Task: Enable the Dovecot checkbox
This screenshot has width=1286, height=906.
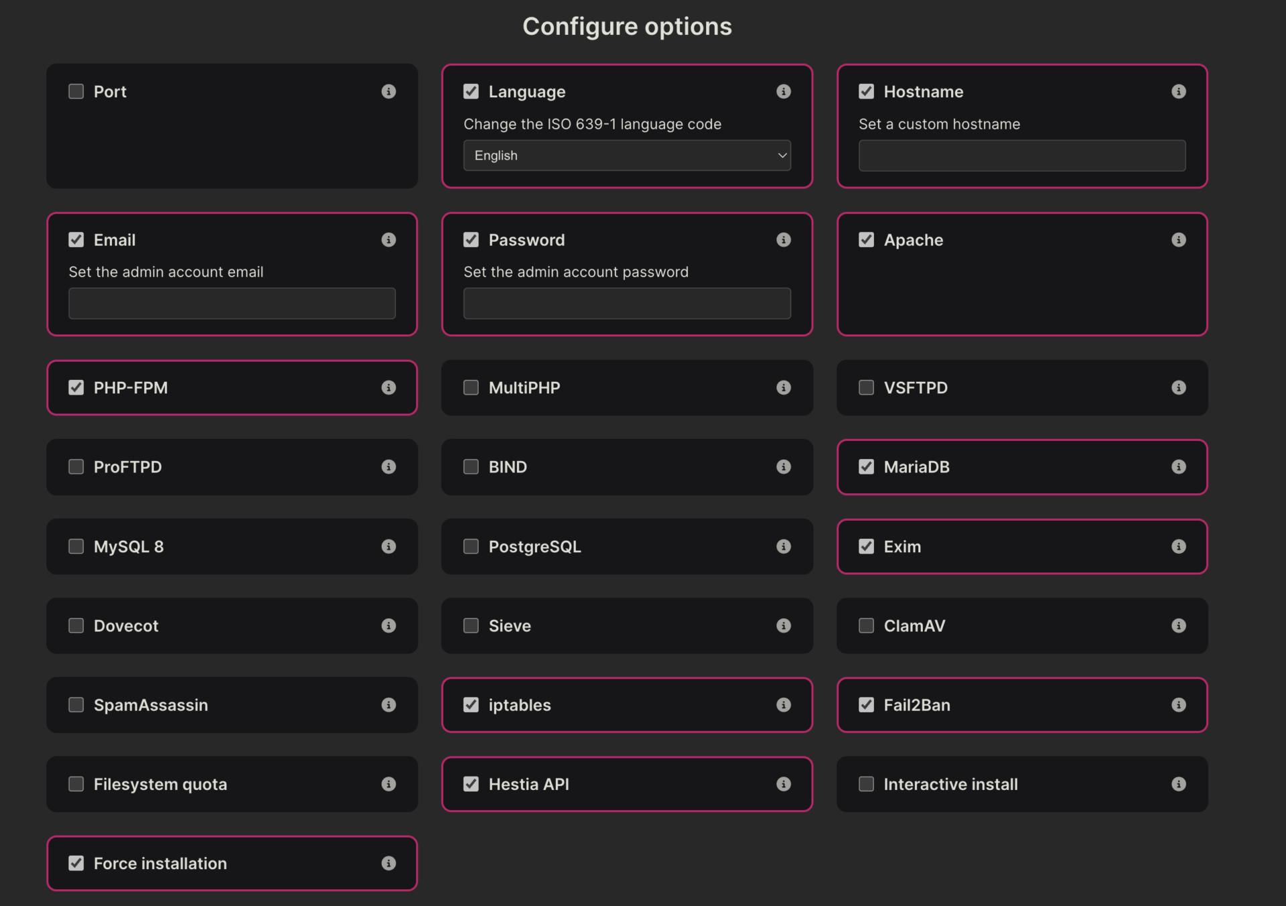Action: (76, 625)
